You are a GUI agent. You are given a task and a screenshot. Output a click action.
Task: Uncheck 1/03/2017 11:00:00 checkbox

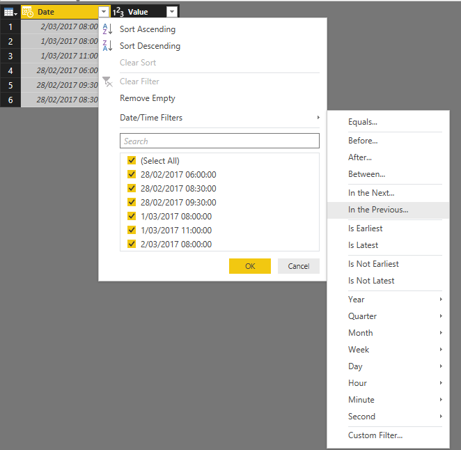(x=132, y=230)
